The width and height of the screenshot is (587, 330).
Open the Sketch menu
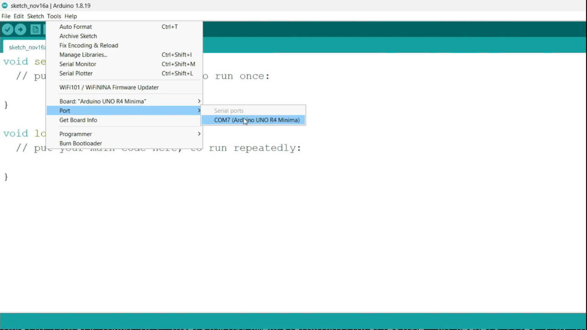(35, 16)
